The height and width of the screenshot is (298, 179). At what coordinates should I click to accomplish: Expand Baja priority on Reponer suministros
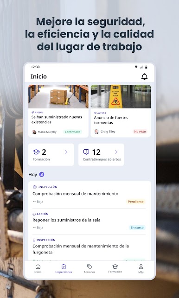38,228
